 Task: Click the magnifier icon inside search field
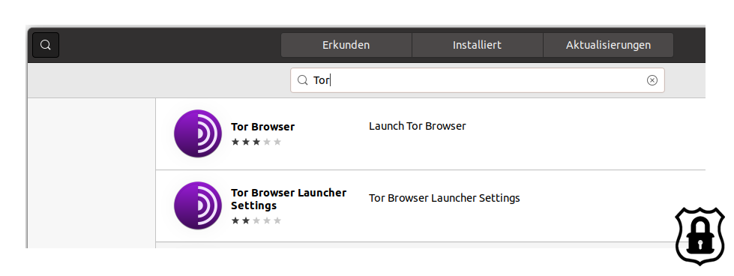tap(303, 80)
